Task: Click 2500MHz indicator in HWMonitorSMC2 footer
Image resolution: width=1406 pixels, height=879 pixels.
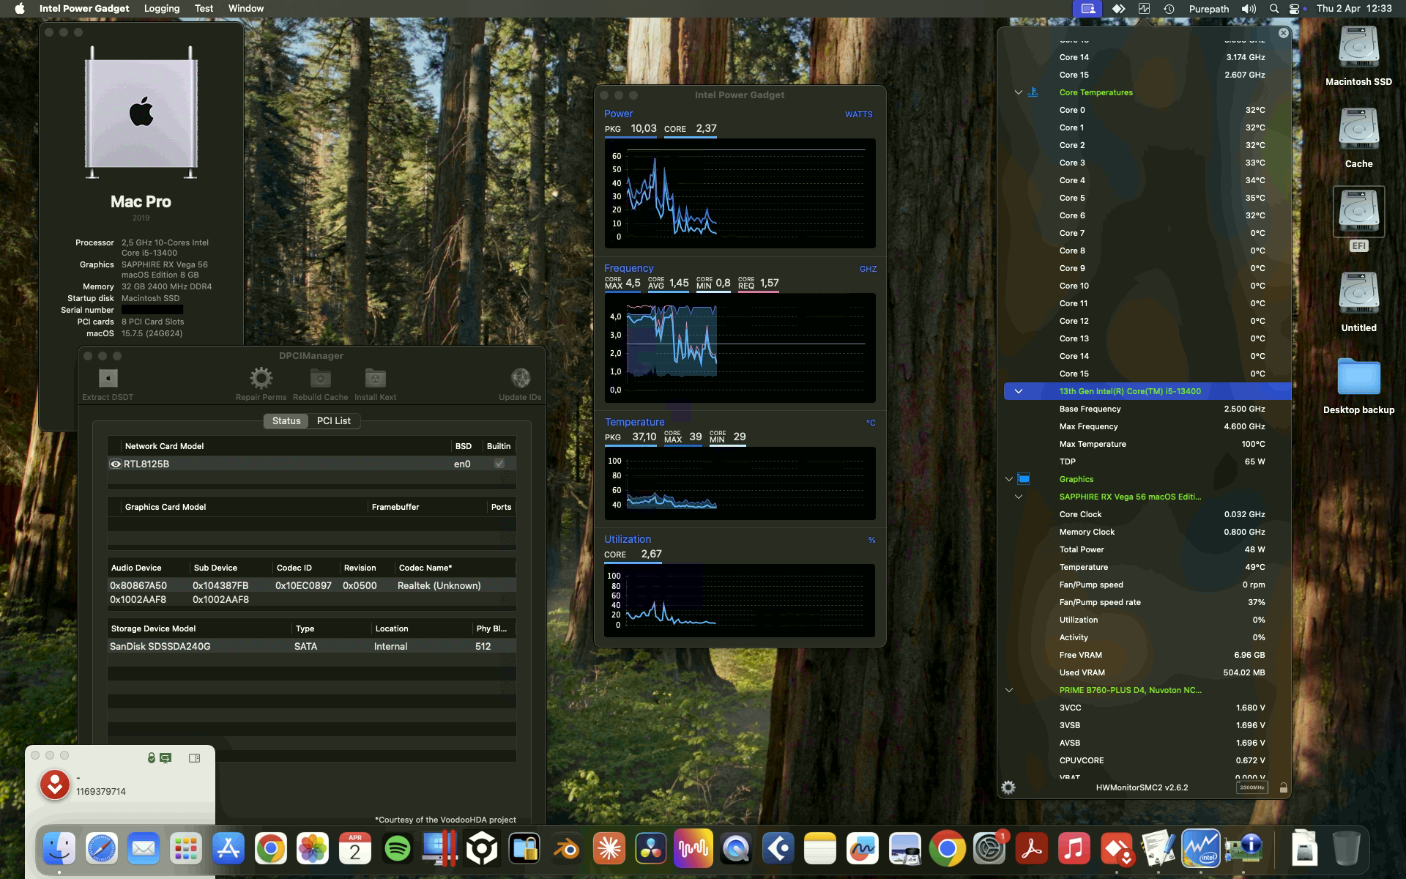Action: pos(1251,787)
